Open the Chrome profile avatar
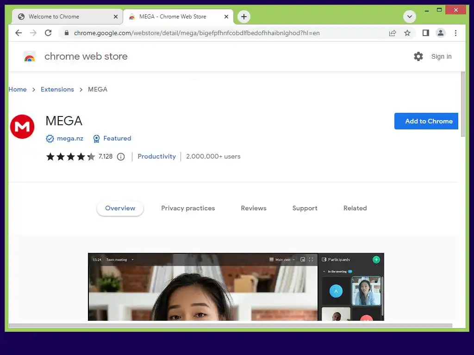474x355 pixels. coord(441,33)
